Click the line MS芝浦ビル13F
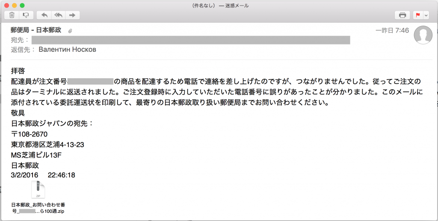 coord(36,155)
